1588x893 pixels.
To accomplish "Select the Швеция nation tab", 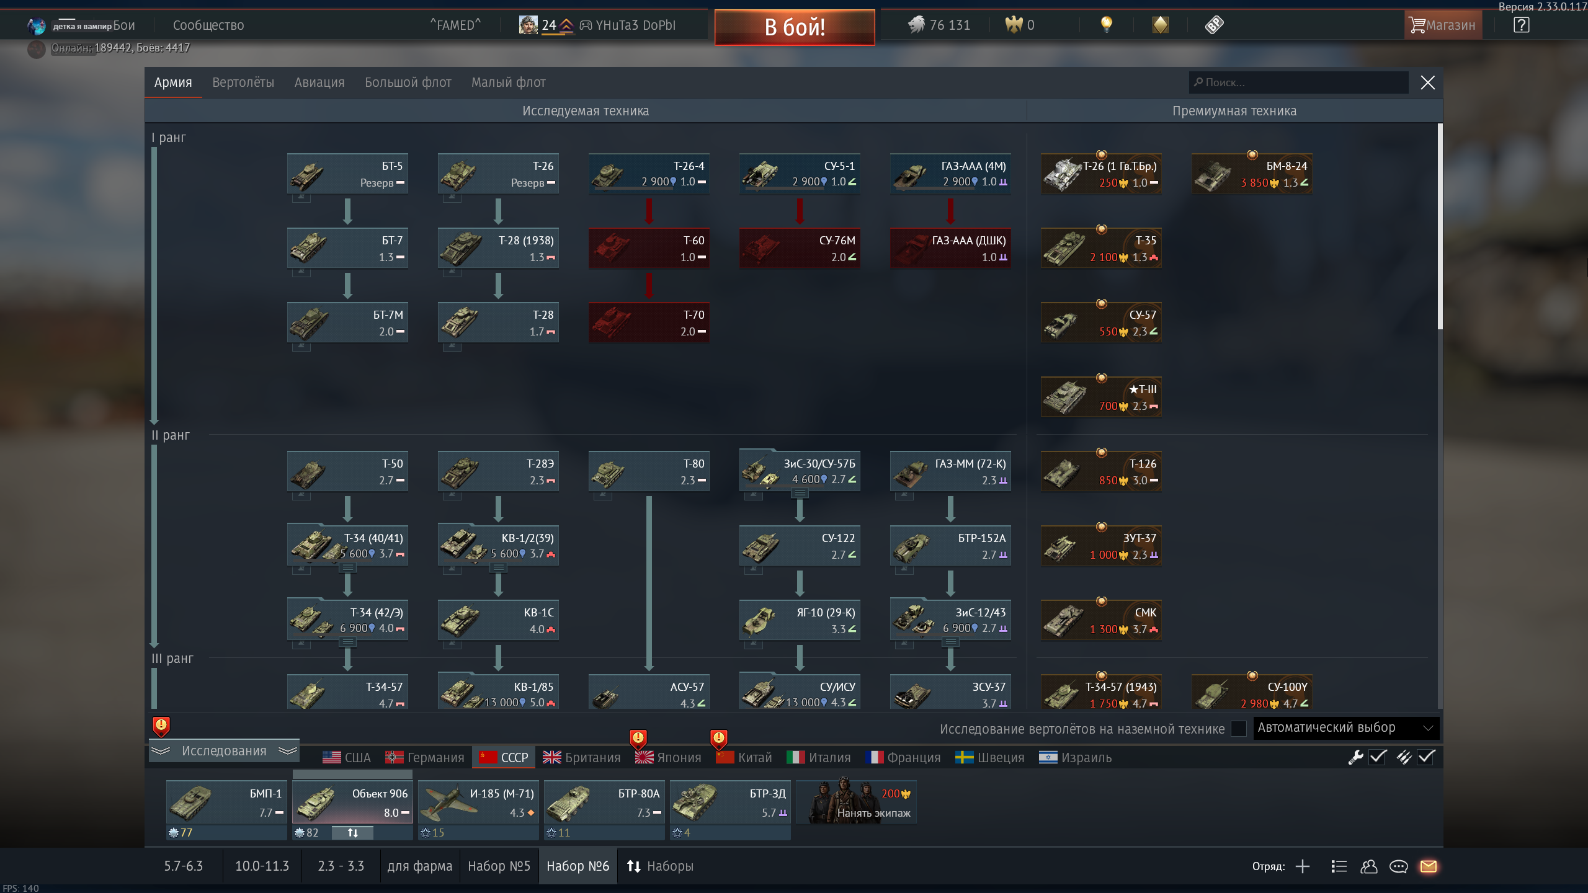I will (990, 758).
